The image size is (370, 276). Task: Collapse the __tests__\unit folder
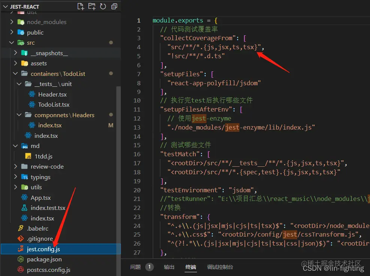[19, 84]
